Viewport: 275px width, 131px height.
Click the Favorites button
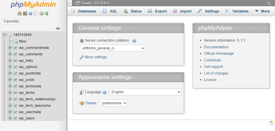click(12, 21)
